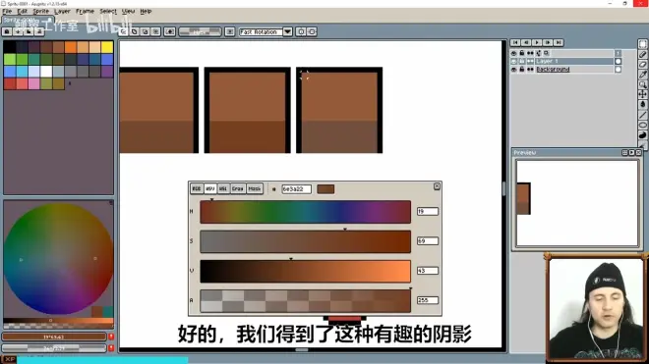Image resolution: width=649 pixels, height=364 pixels.
Task: Click the hex color field 6e3a22
Action: 296,189
